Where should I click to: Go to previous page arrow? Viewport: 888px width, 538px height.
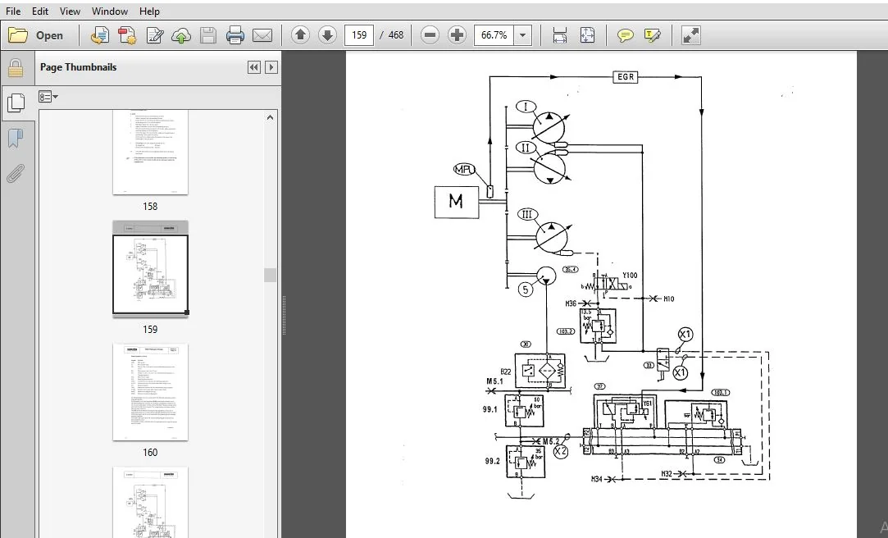pos(300,35)
